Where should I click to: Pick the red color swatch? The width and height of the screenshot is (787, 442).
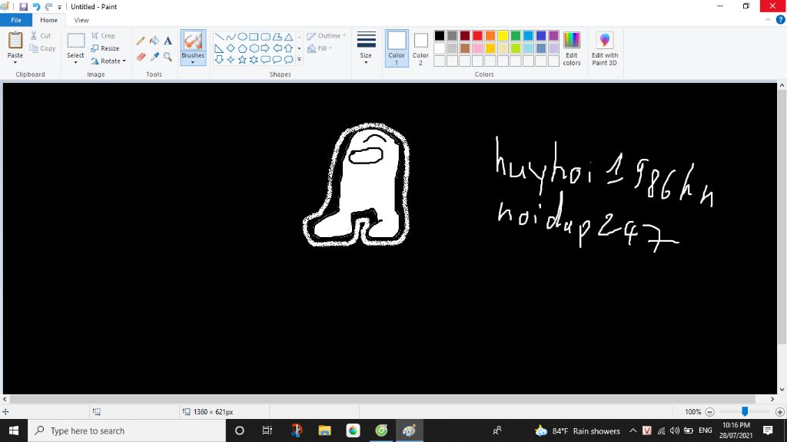pyautogui.click(x=478, y=35)
